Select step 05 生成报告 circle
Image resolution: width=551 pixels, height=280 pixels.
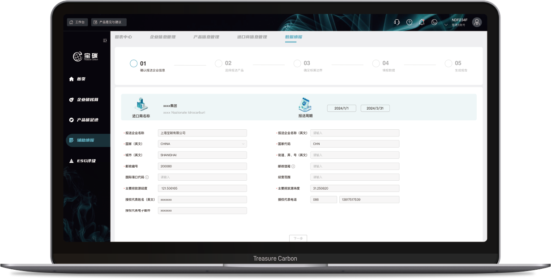point(448,64)
